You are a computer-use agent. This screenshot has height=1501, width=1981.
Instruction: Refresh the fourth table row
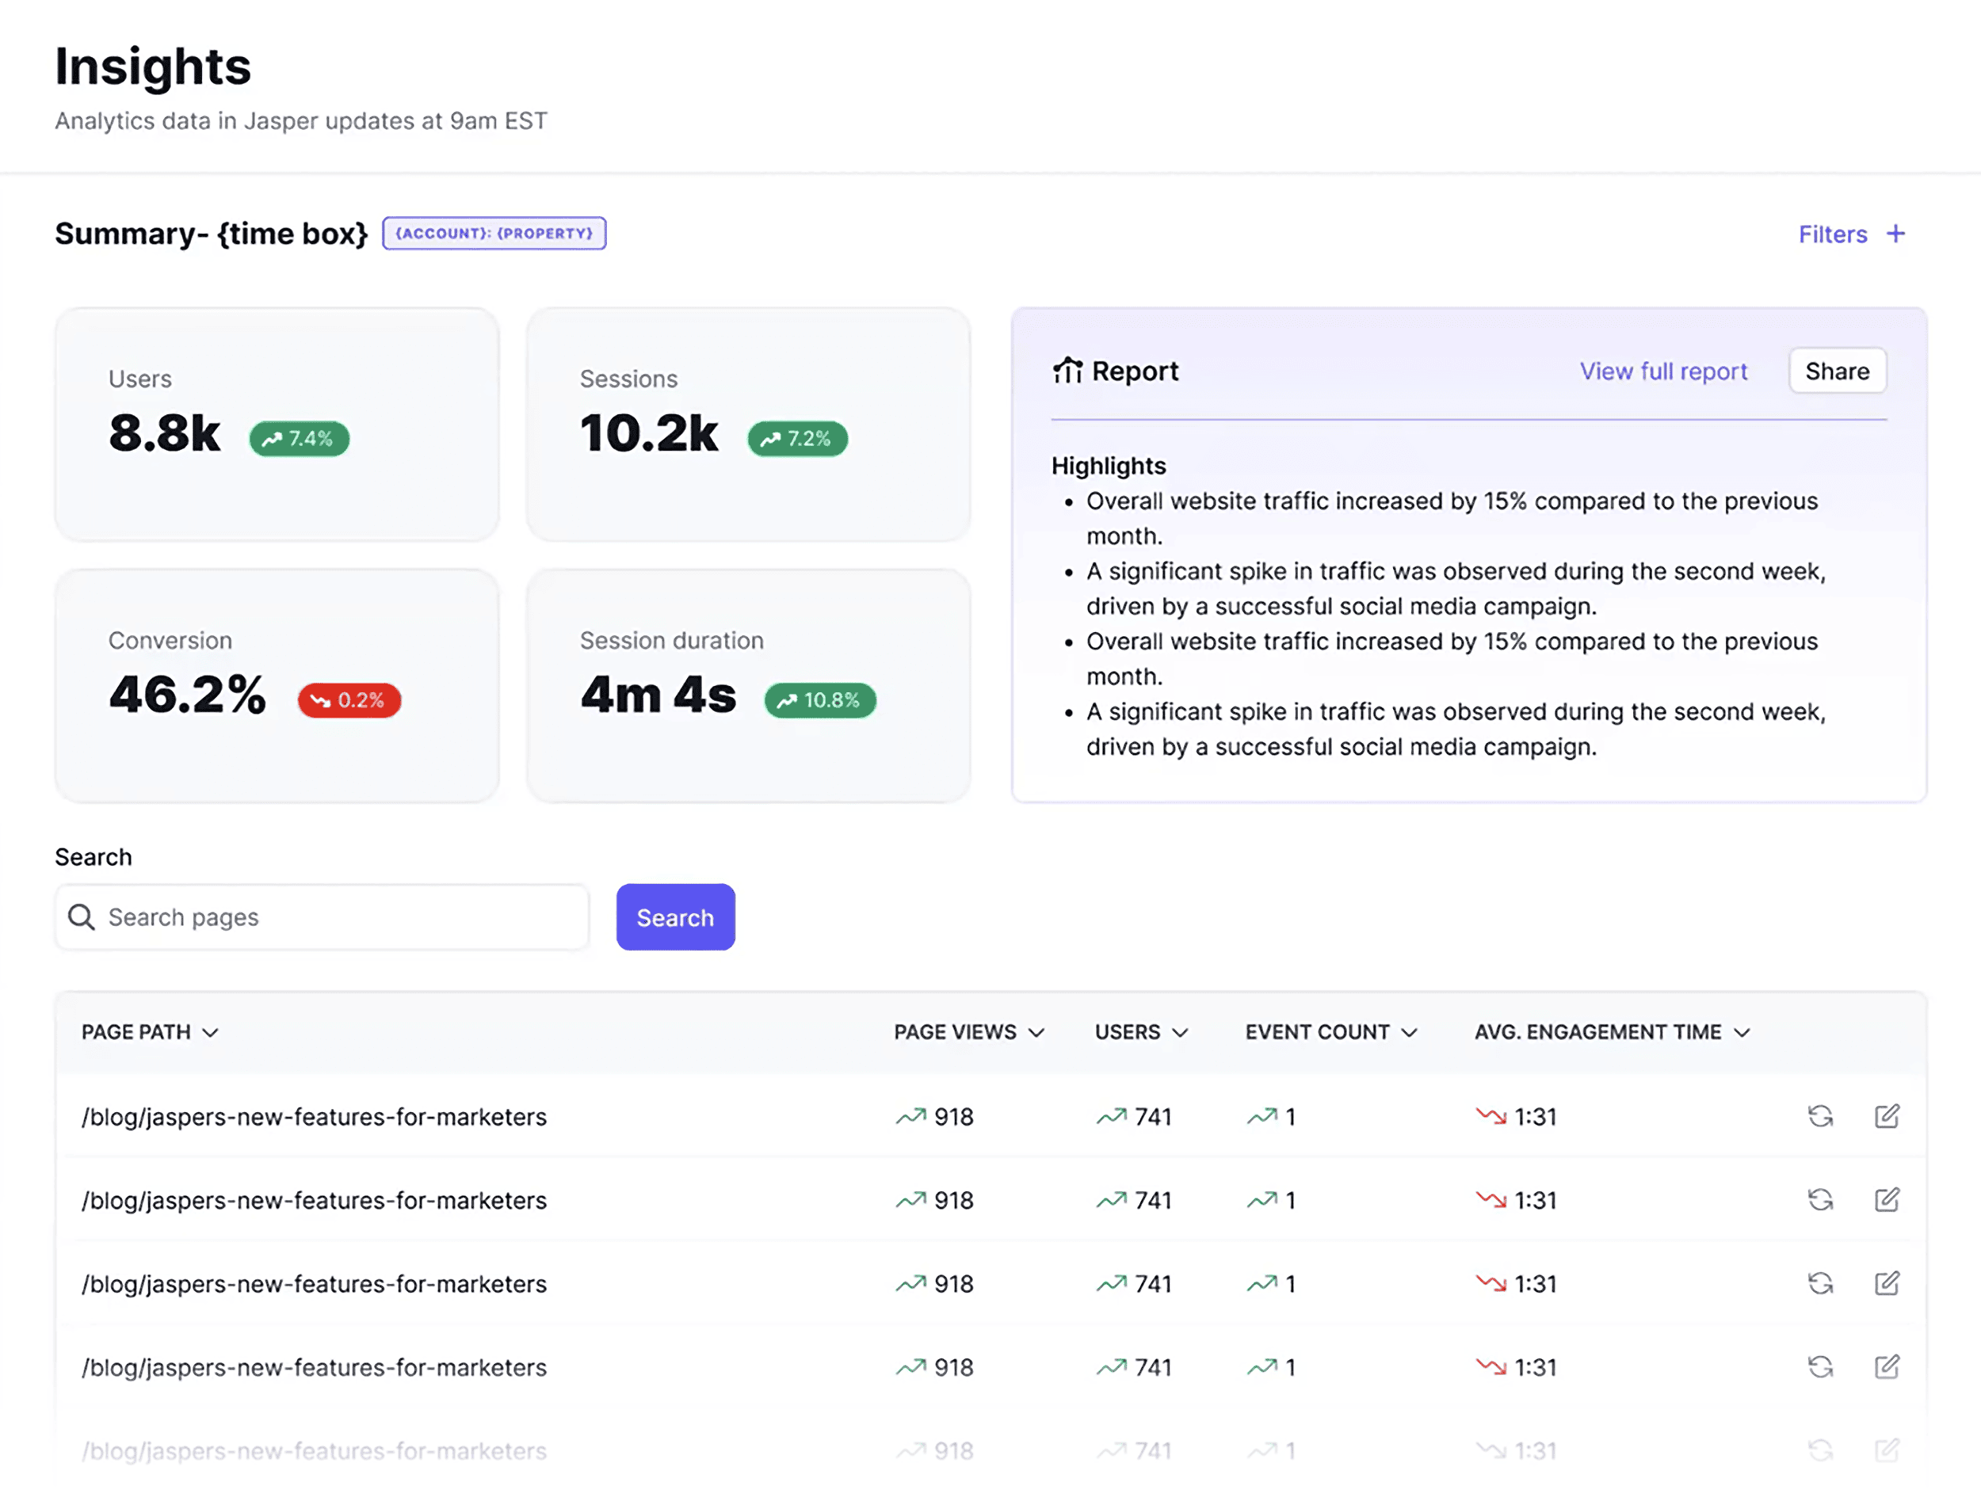tap(1820, 1367)
